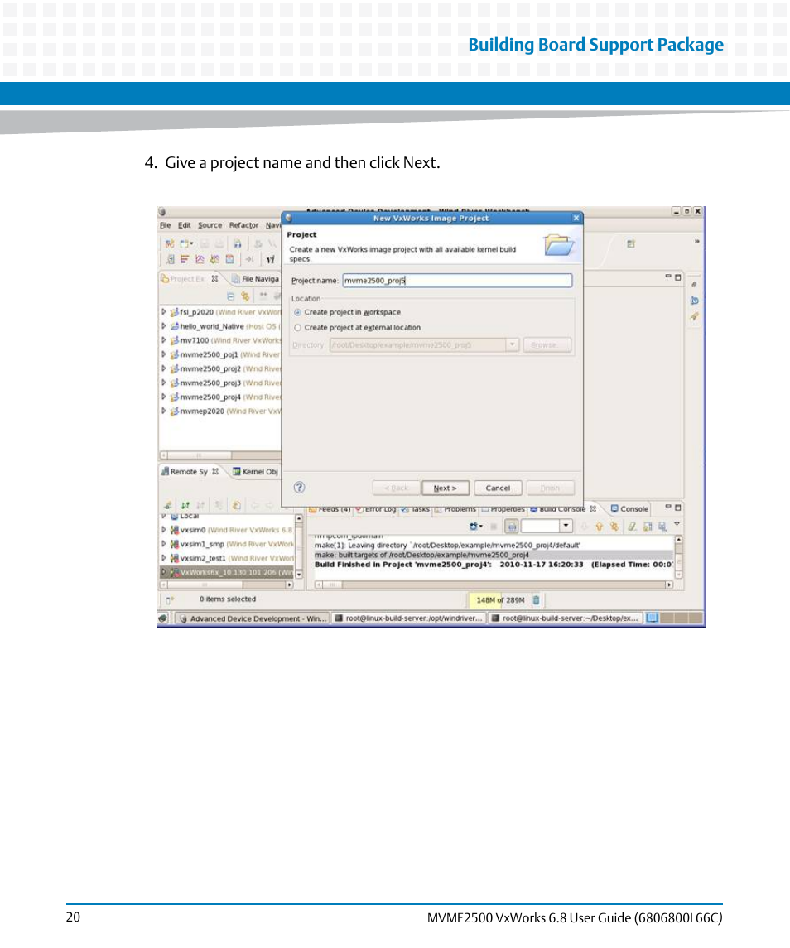This screenshot has height=948, width=790.
Task: Select Create project at external location
Action: 297,328
